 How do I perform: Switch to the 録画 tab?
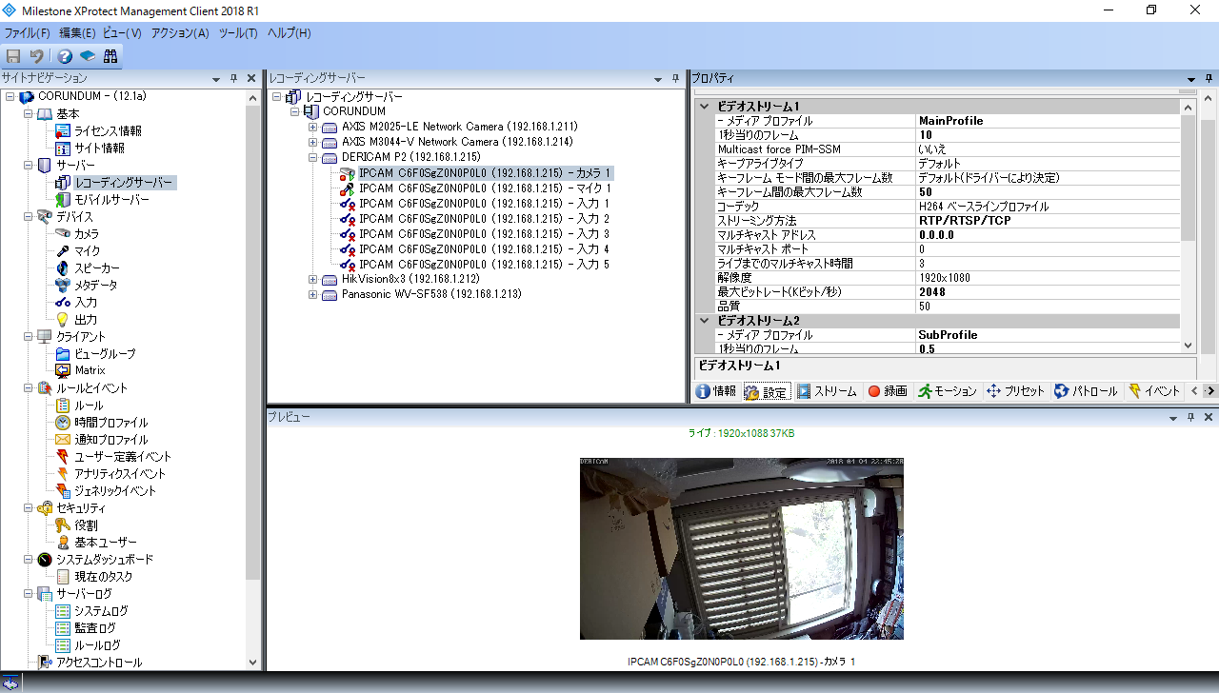[x=887, y=391]
